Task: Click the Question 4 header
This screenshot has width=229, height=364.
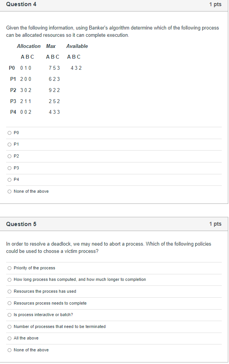Action: [x=21, y=4]
